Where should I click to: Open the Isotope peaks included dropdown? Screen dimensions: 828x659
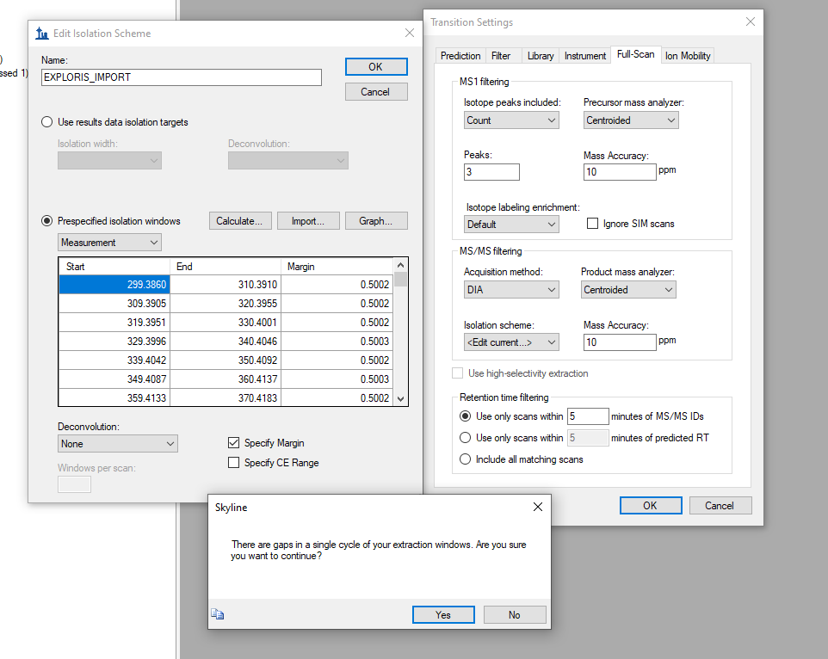[511, 120]
